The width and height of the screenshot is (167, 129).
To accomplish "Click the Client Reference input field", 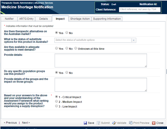I will click(x=140, y=10).
